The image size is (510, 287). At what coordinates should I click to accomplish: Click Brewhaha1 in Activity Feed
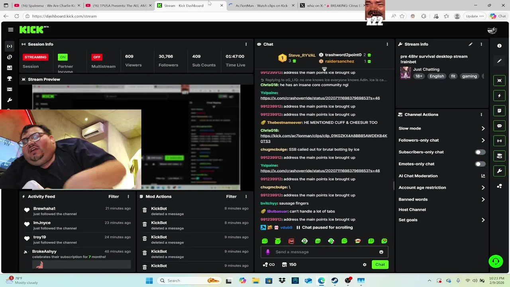pyautogui.click(x=44, y=208)
